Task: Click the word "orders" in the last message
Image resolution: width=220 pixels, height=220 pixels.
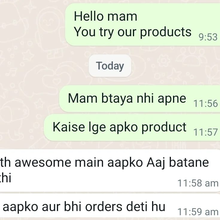Action: pos(104,207)
